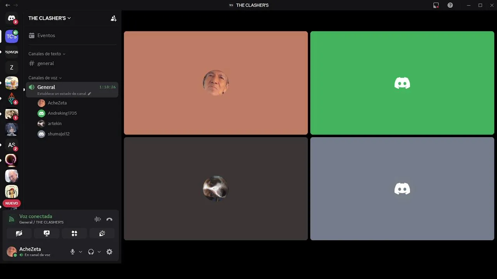The width and height of the screenshot is (497, 279).
Task: Open the general text channel
Action: (x=72, y=63)
